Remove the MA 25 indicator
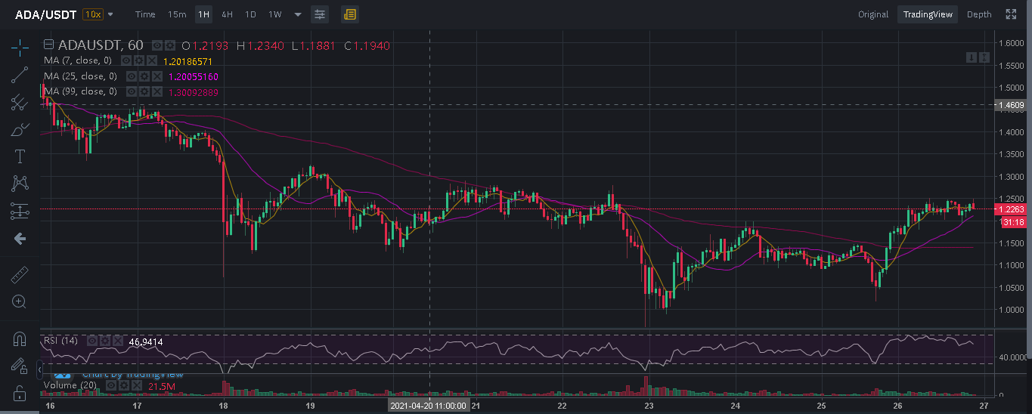The image size is (1032, 414). [x=157, y=76]
